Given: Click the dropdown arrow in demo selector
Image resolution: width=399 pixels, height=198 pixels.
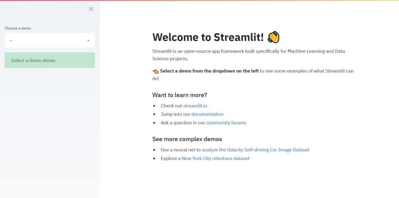Looking at the screenshot, I should coord(88,41).
